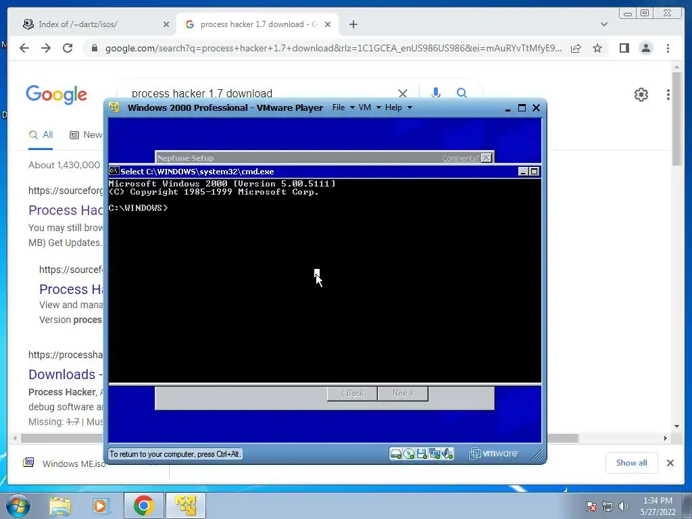Screen dimensions: 692x519
Task: Select the process hacker 1.7 download tab
Action: [x=259, y=24]
